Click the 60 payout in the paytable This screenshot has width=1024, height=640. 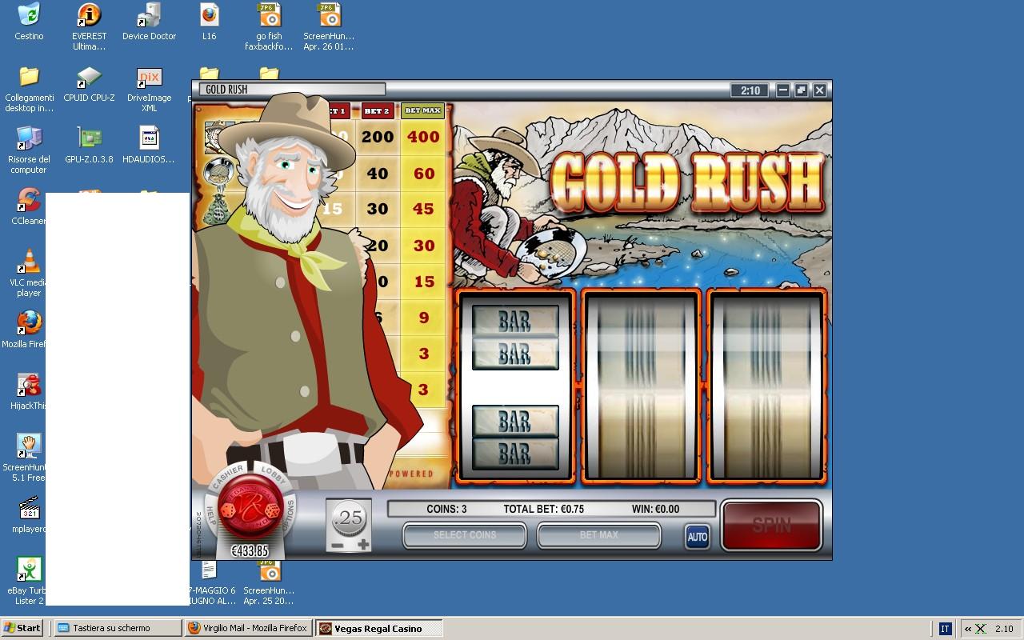(x=424, y=174)
